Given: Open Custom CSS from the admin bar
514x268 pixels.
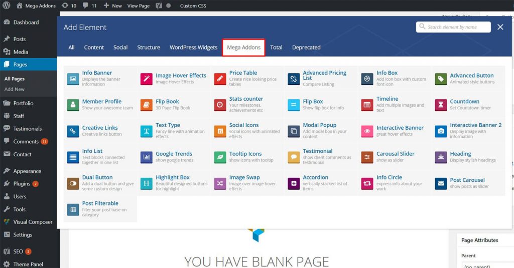Looking at the screenshot, I should coord(193,6).
